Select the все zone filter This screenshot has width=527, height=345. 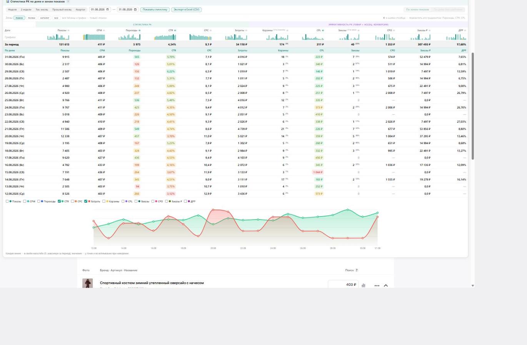tap(56, 18)
